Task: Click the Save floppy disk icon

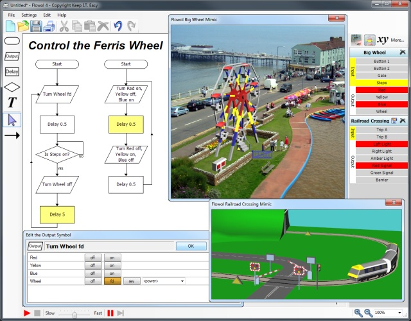Action: tap(37, 26)
